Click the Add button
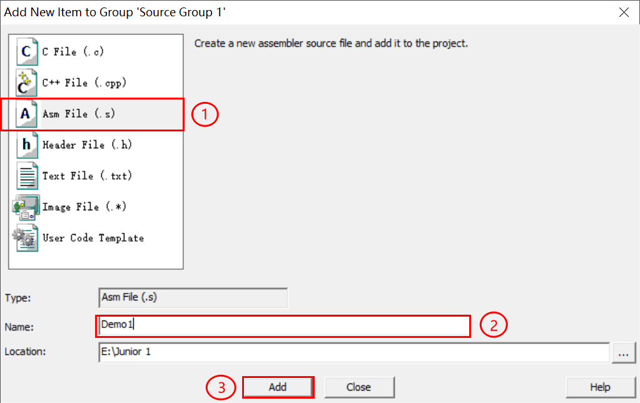640x403 pixels. [x=278, y=387]
